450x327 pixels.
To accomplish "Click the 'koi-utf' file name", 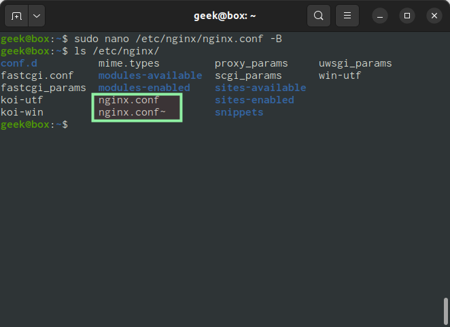I will point(22,100).
